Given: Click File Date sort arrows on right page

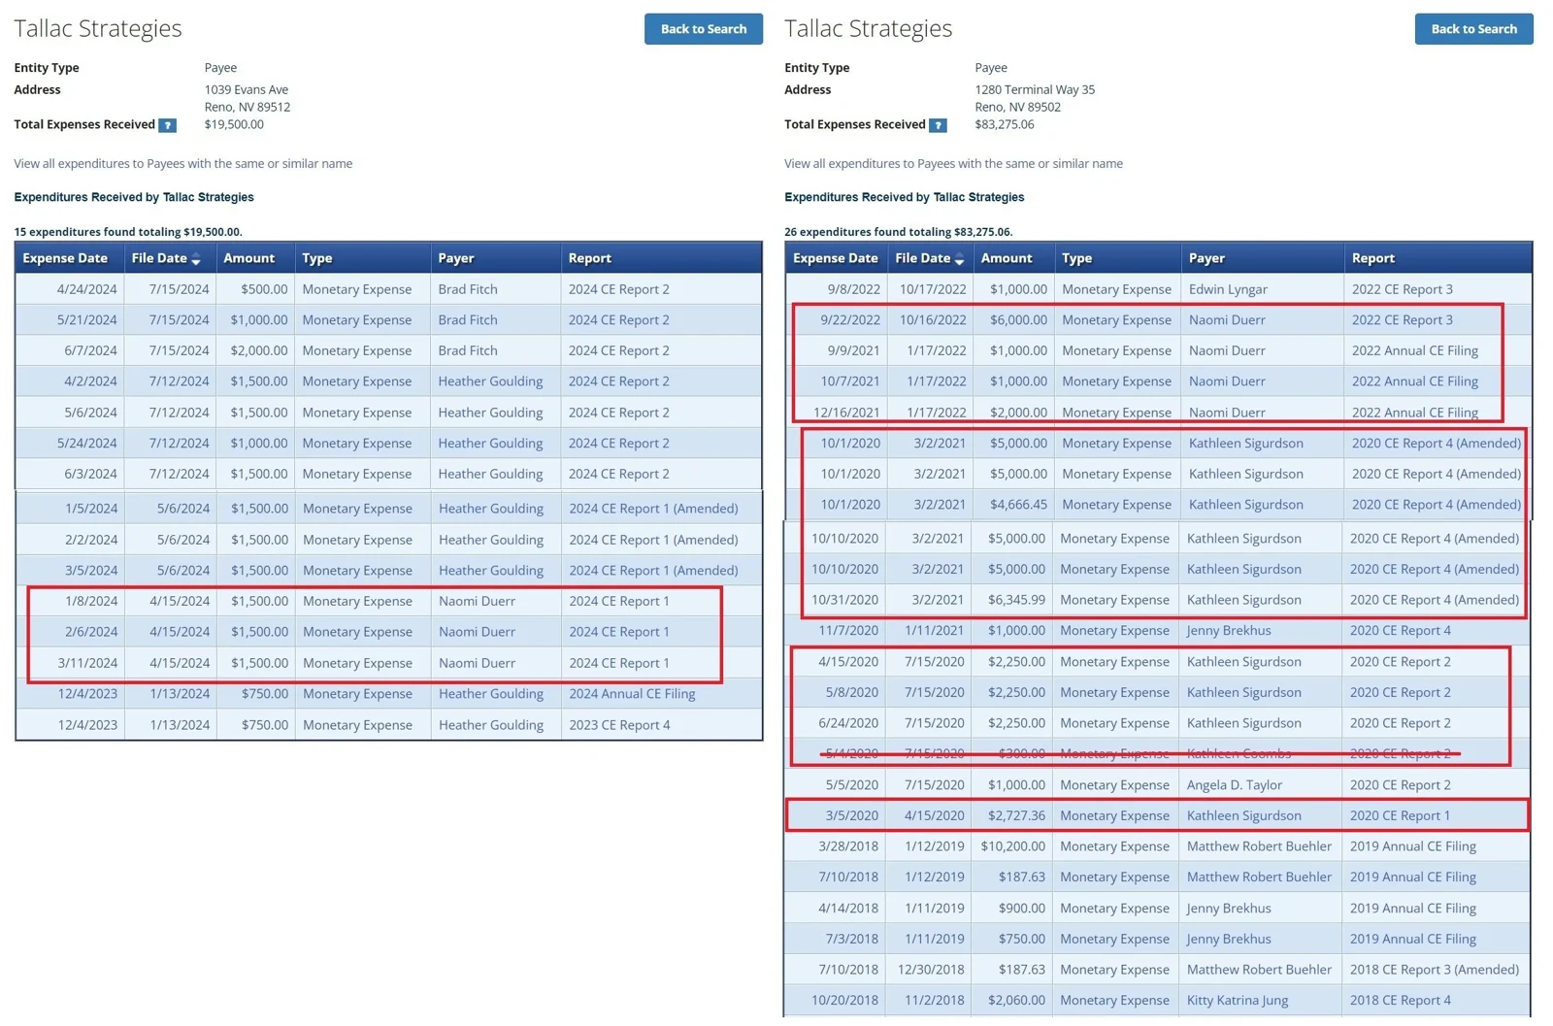Looking at the screenshot, I should pos(960,259).
